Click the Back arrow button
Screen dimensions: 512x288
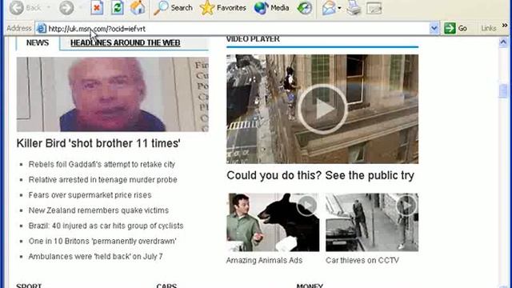pyautogui.click(x=16, y=7)
